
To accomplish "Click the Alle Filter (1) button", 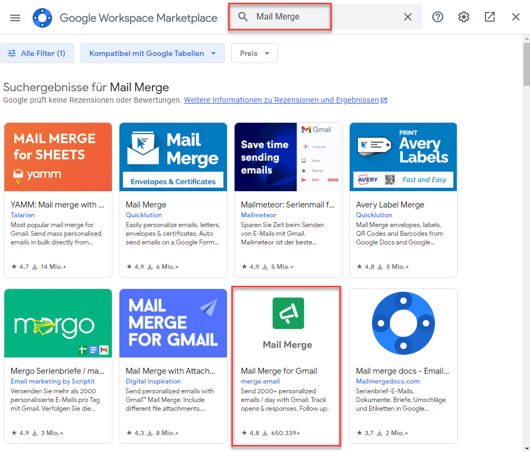I will click(37, 53).
